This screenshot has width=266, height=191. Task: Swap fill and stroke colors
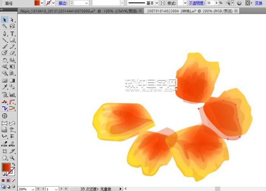tap(13, 164)
